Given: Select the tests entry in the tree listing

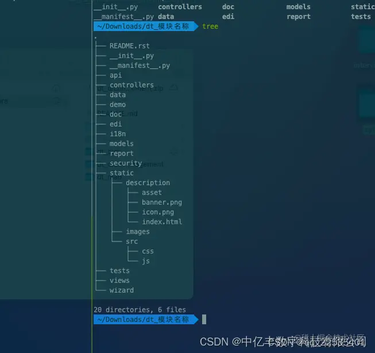Looking at the screenshot, I should [119, 271].
